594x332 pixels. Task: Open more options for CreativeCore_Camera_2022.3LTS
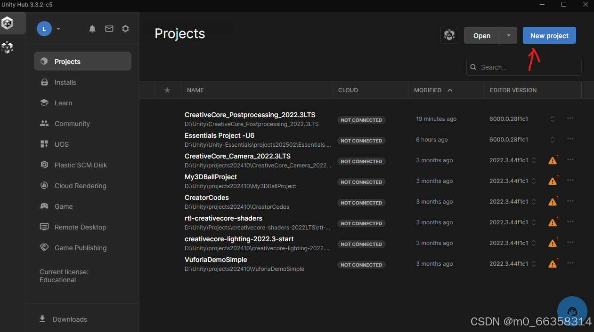tap(570, 160)
